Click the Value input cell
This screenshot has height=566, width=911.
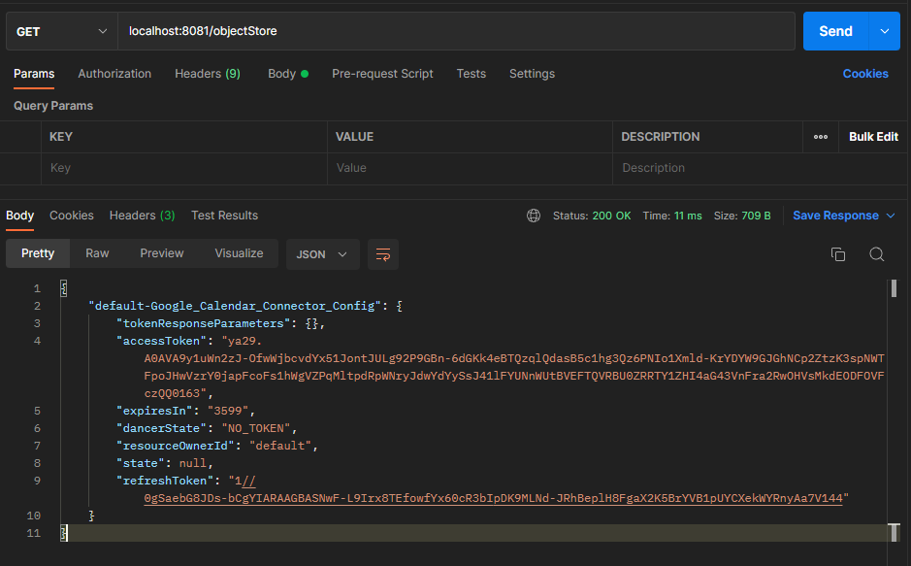470,168
